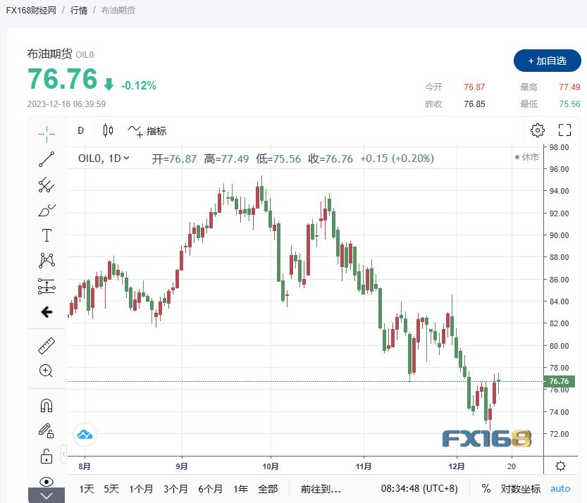Image resolution: width=587 pixels, height=503 pixels.
Task: Select the crosshair cursor tool
Action: point(47,132)
